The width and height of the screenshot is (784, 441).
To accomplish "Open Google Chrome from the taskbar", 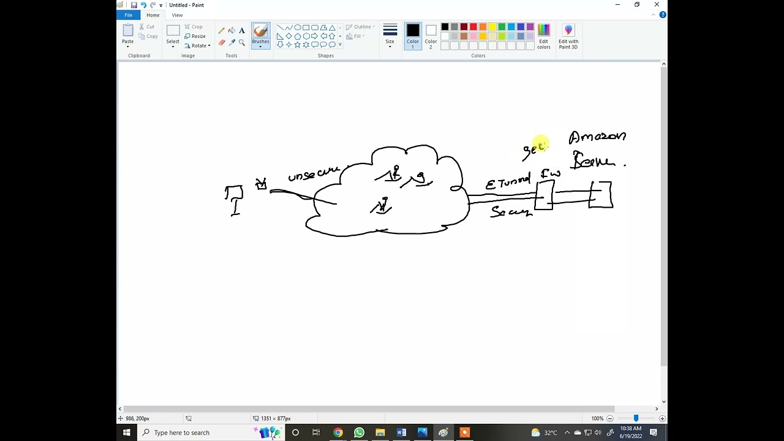I will (338, 432).
